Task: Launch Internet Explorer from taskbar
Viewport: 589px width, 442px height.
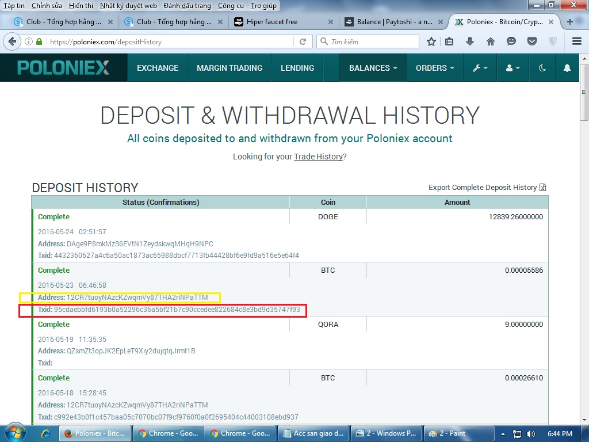Action: click(46, 433)
